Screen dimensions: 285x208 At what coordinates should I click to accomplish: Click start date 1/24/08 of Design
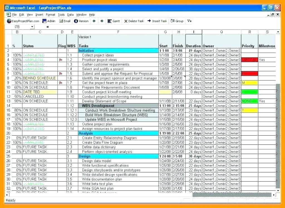coord(165,156)
